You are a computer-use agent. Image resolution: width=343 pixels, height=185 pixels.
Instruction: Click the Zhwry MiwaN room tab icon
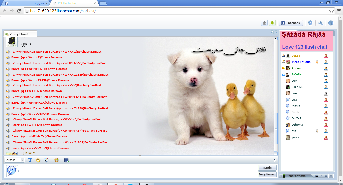point(7,34)
